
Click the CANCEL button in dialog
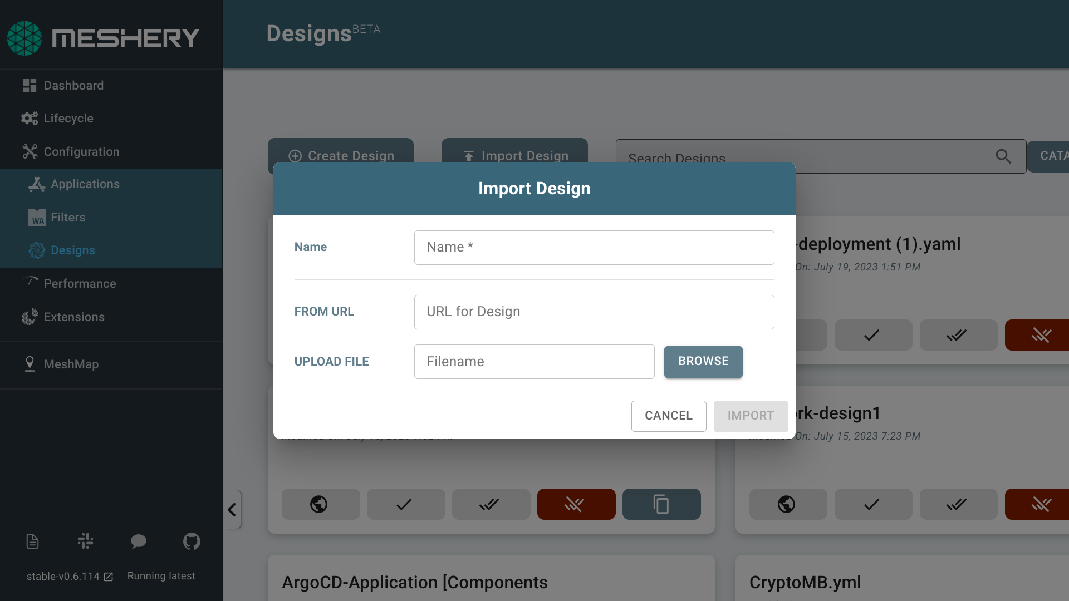click(668, 416)
